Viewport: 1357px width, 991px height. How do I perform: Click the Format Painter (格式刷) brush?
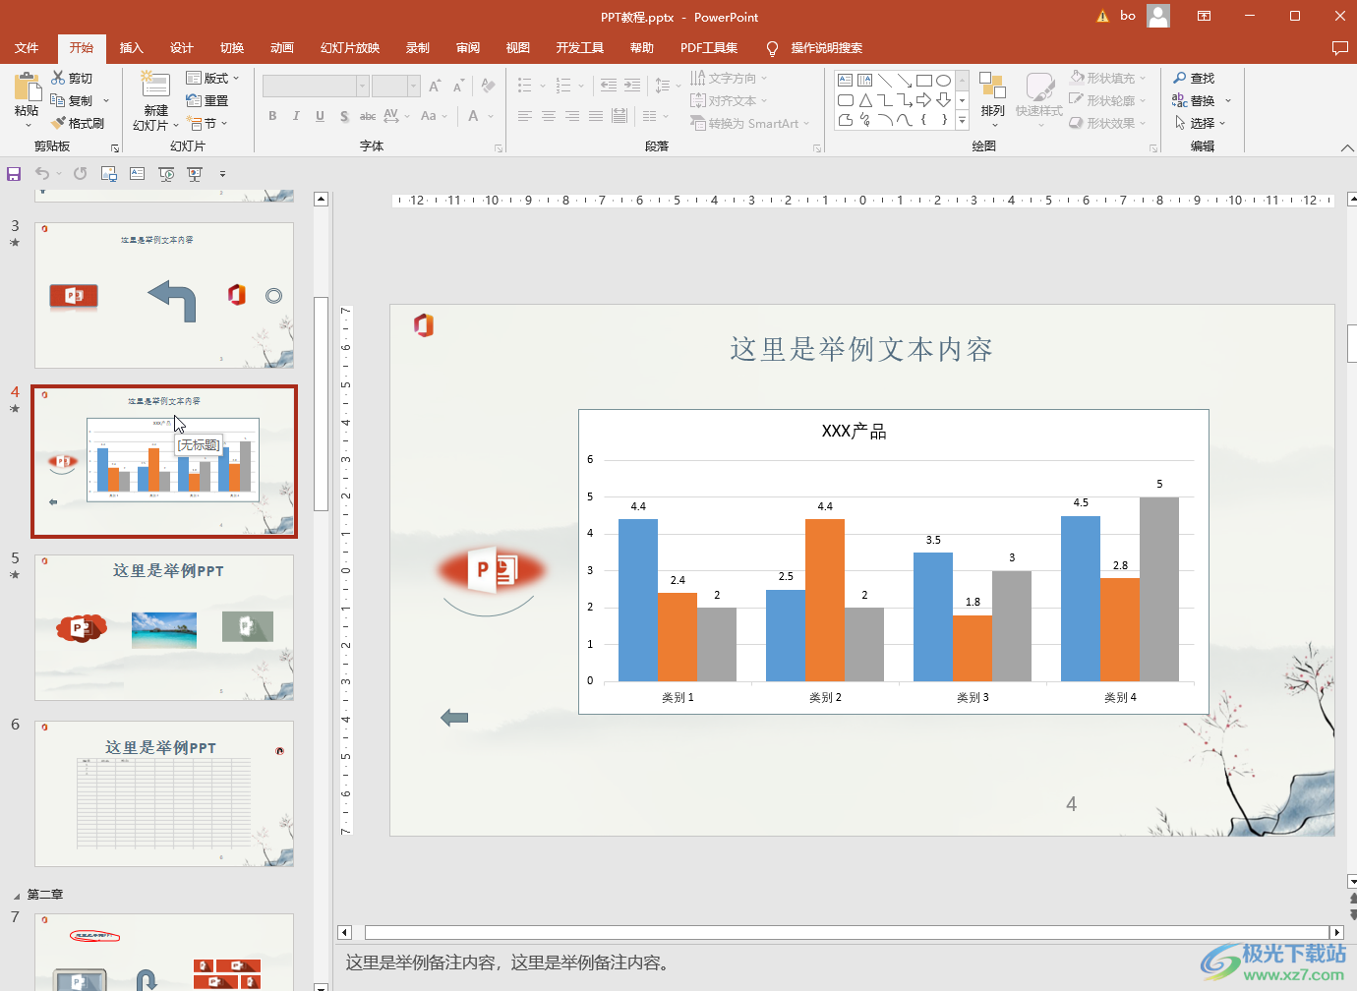[78, 123]
